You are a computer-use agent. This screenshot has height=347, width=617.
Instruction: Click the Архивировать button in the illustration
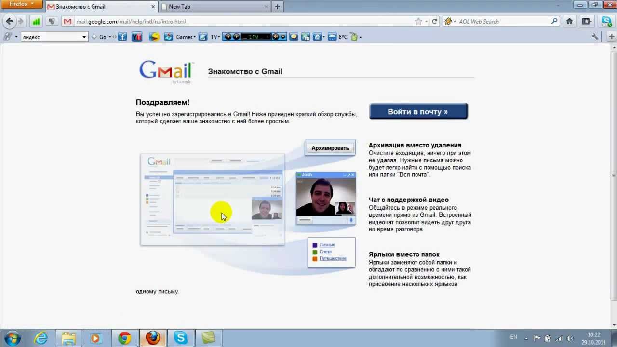(330, 148)
